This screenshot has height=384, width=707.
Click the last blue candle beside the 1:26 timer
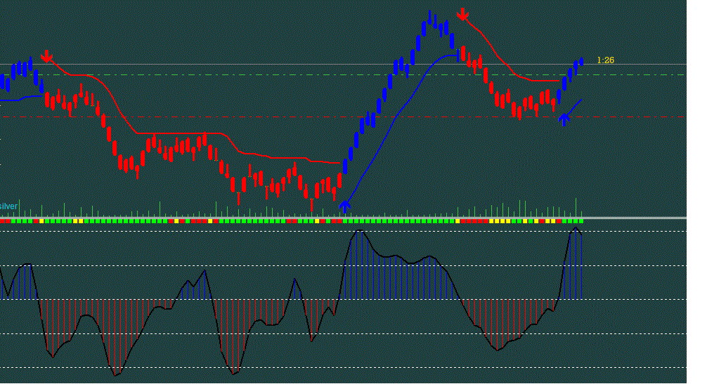pos(582,62)
